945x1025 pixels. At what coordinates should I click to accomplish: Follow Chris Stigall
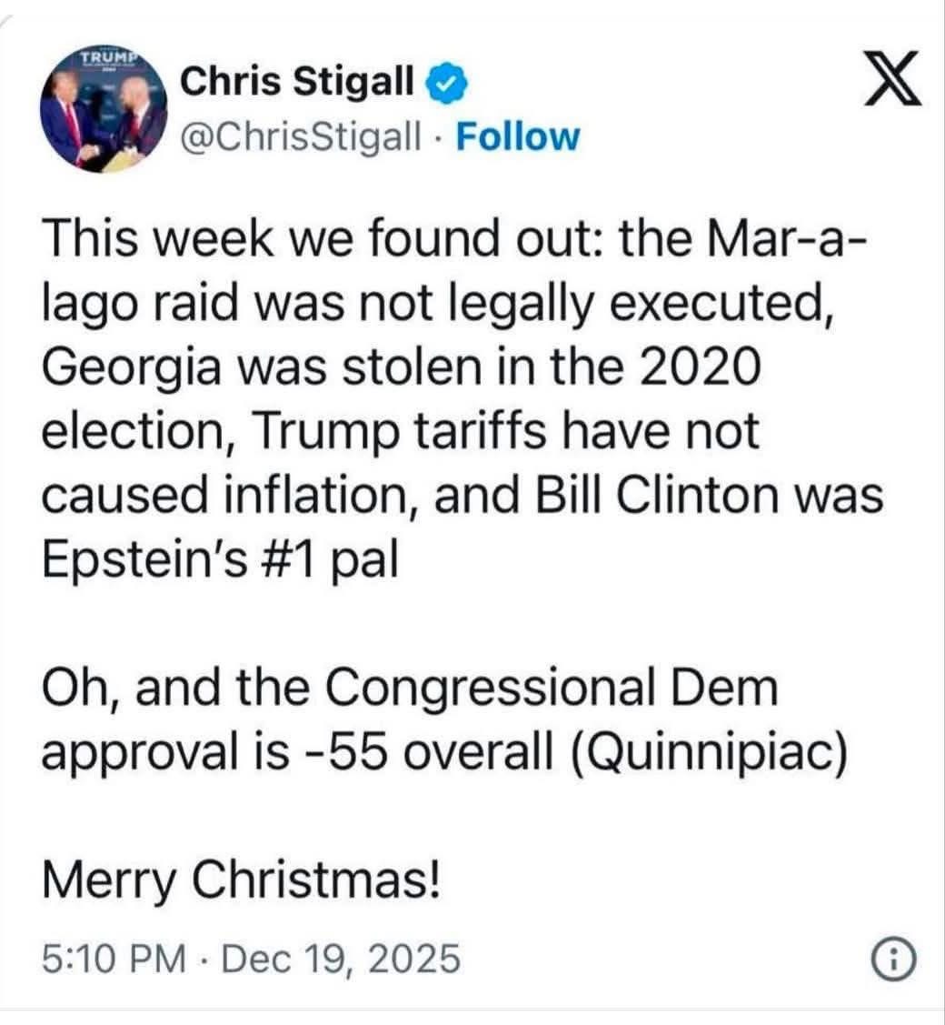pyautogui.click(x=516, y=136)
